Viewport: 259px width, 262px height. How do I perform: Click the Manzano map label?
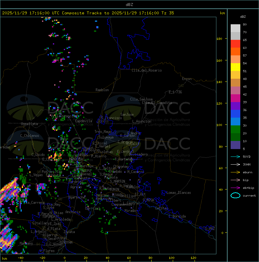[26, 243]
